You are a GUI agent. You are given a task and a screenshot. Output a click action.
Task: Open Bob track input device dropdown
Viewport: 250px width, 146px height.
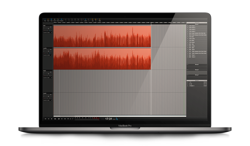click(x=48, y=33)
